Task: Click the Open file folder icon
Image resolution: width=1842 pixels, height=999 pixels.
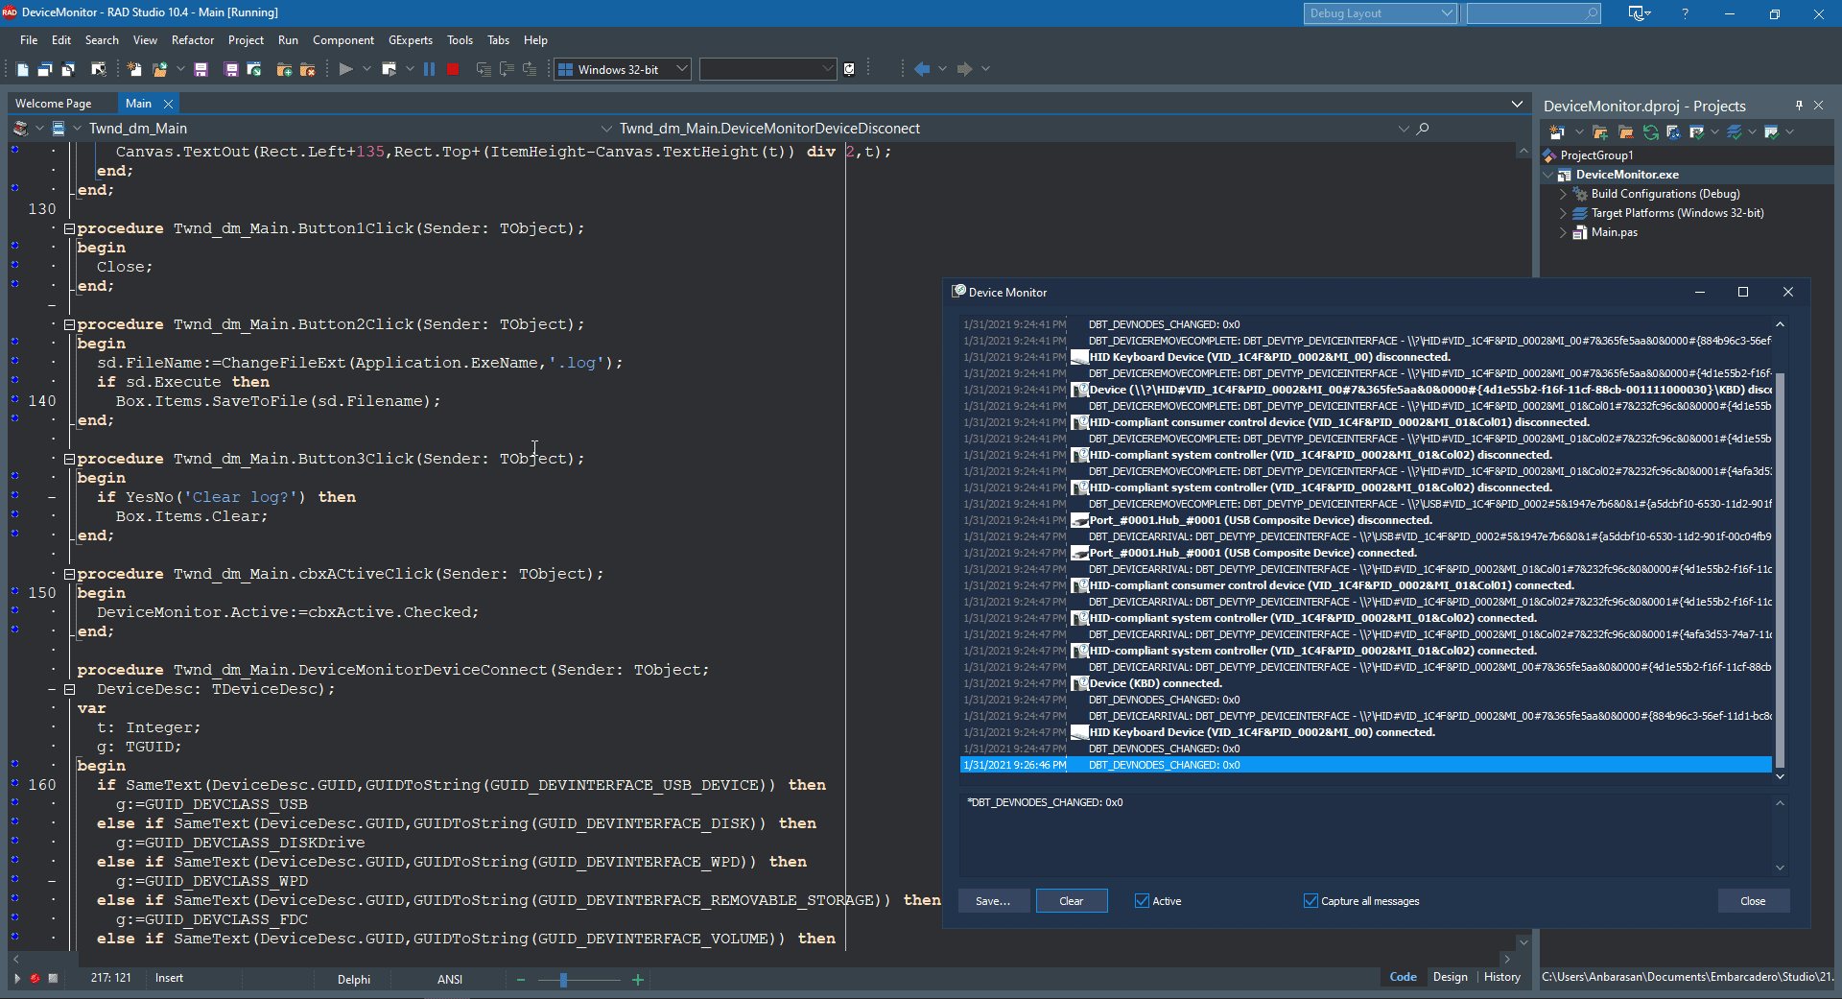Action: pos(159,69)
